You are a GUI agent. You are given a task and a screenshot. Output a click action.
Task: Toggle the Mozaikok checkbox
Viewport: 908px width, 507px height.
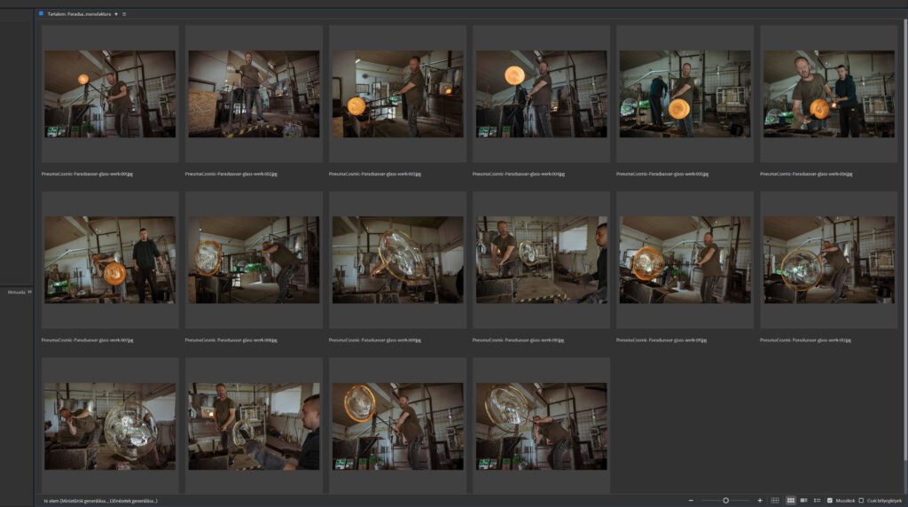click(829, 501)
